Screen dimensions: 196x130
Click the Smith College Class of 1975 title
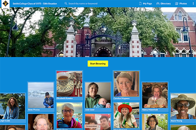pyautogui.click(x=35, y=4)
